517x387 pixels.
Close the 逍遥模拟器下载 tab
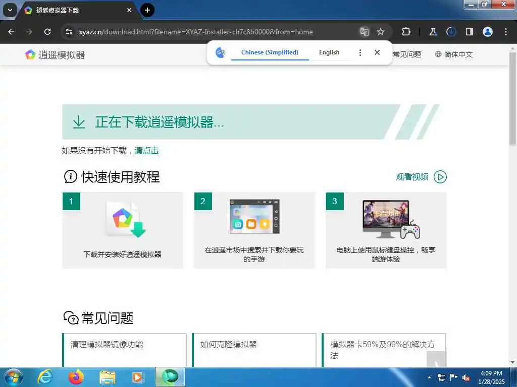point(129,10)
